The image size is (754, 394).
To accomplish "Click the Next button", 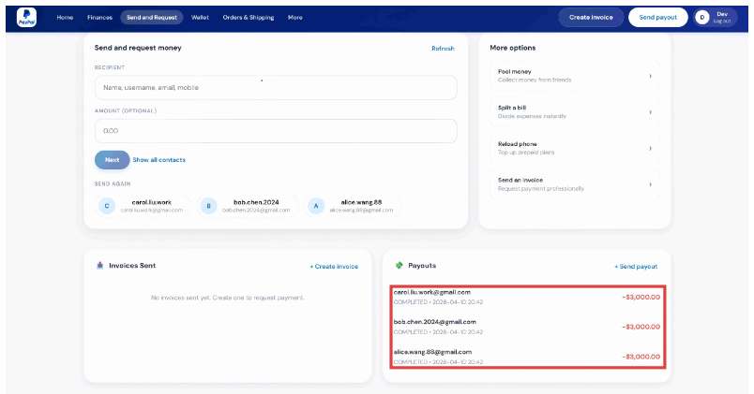I will coord(112,160).
